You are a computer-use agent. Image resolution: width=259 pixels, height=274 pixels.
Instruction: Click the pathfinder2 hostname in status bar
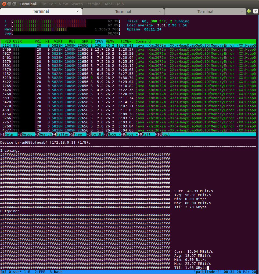click(208, 272)
